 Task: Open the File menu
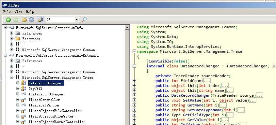click(x=7, y=12)
